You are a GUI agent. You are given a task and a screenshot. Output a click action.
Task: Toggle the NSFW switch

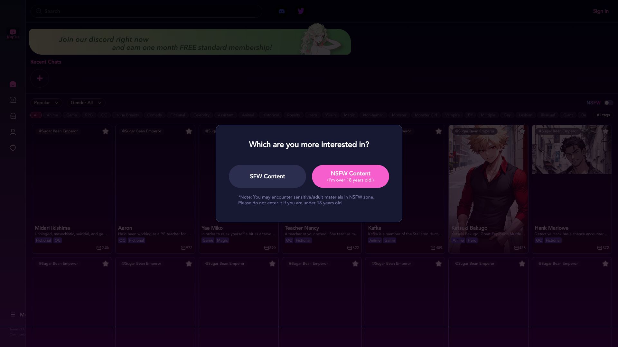(608, 103)
